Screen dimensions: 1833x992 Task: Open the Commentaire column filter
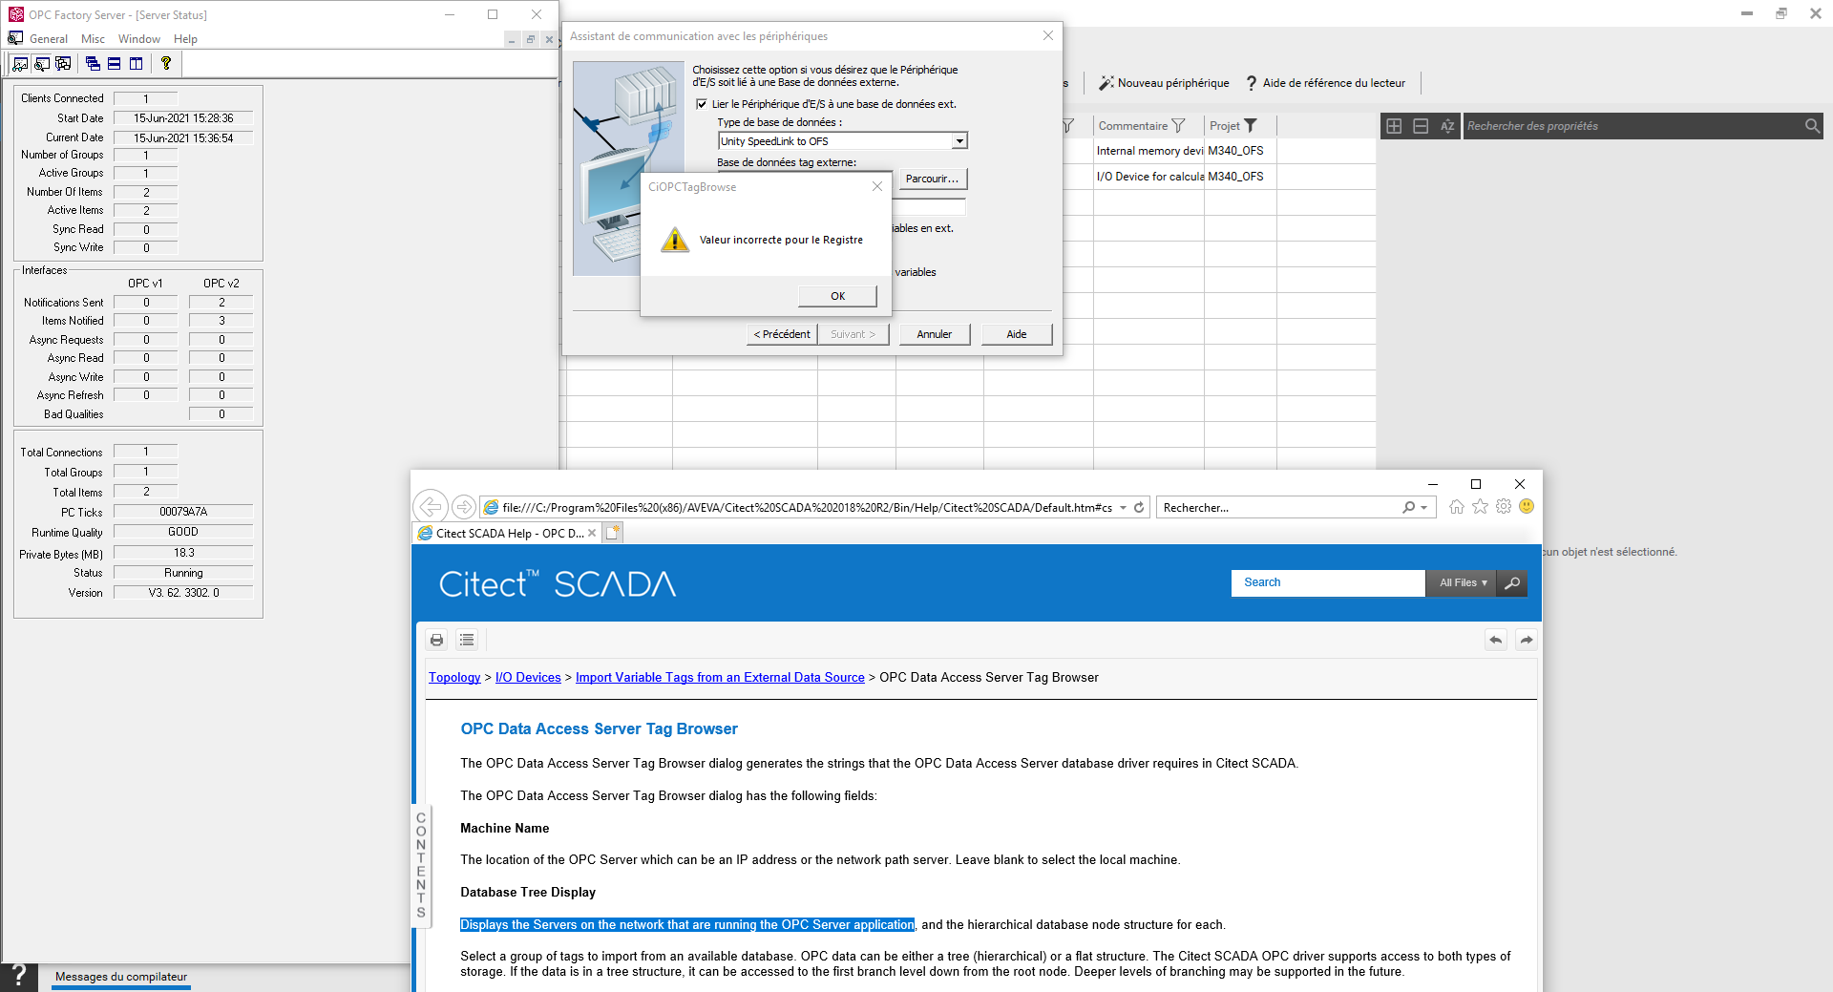click(1178, 126)
